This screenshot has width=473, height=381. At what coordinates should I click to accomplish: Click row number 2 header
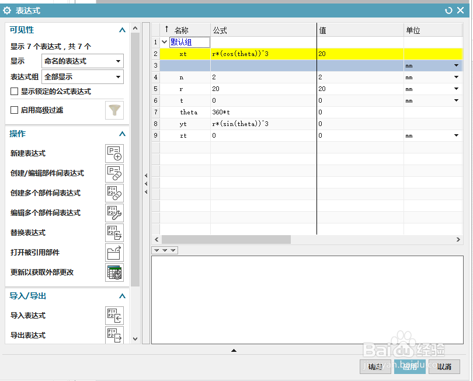[155, 54]
